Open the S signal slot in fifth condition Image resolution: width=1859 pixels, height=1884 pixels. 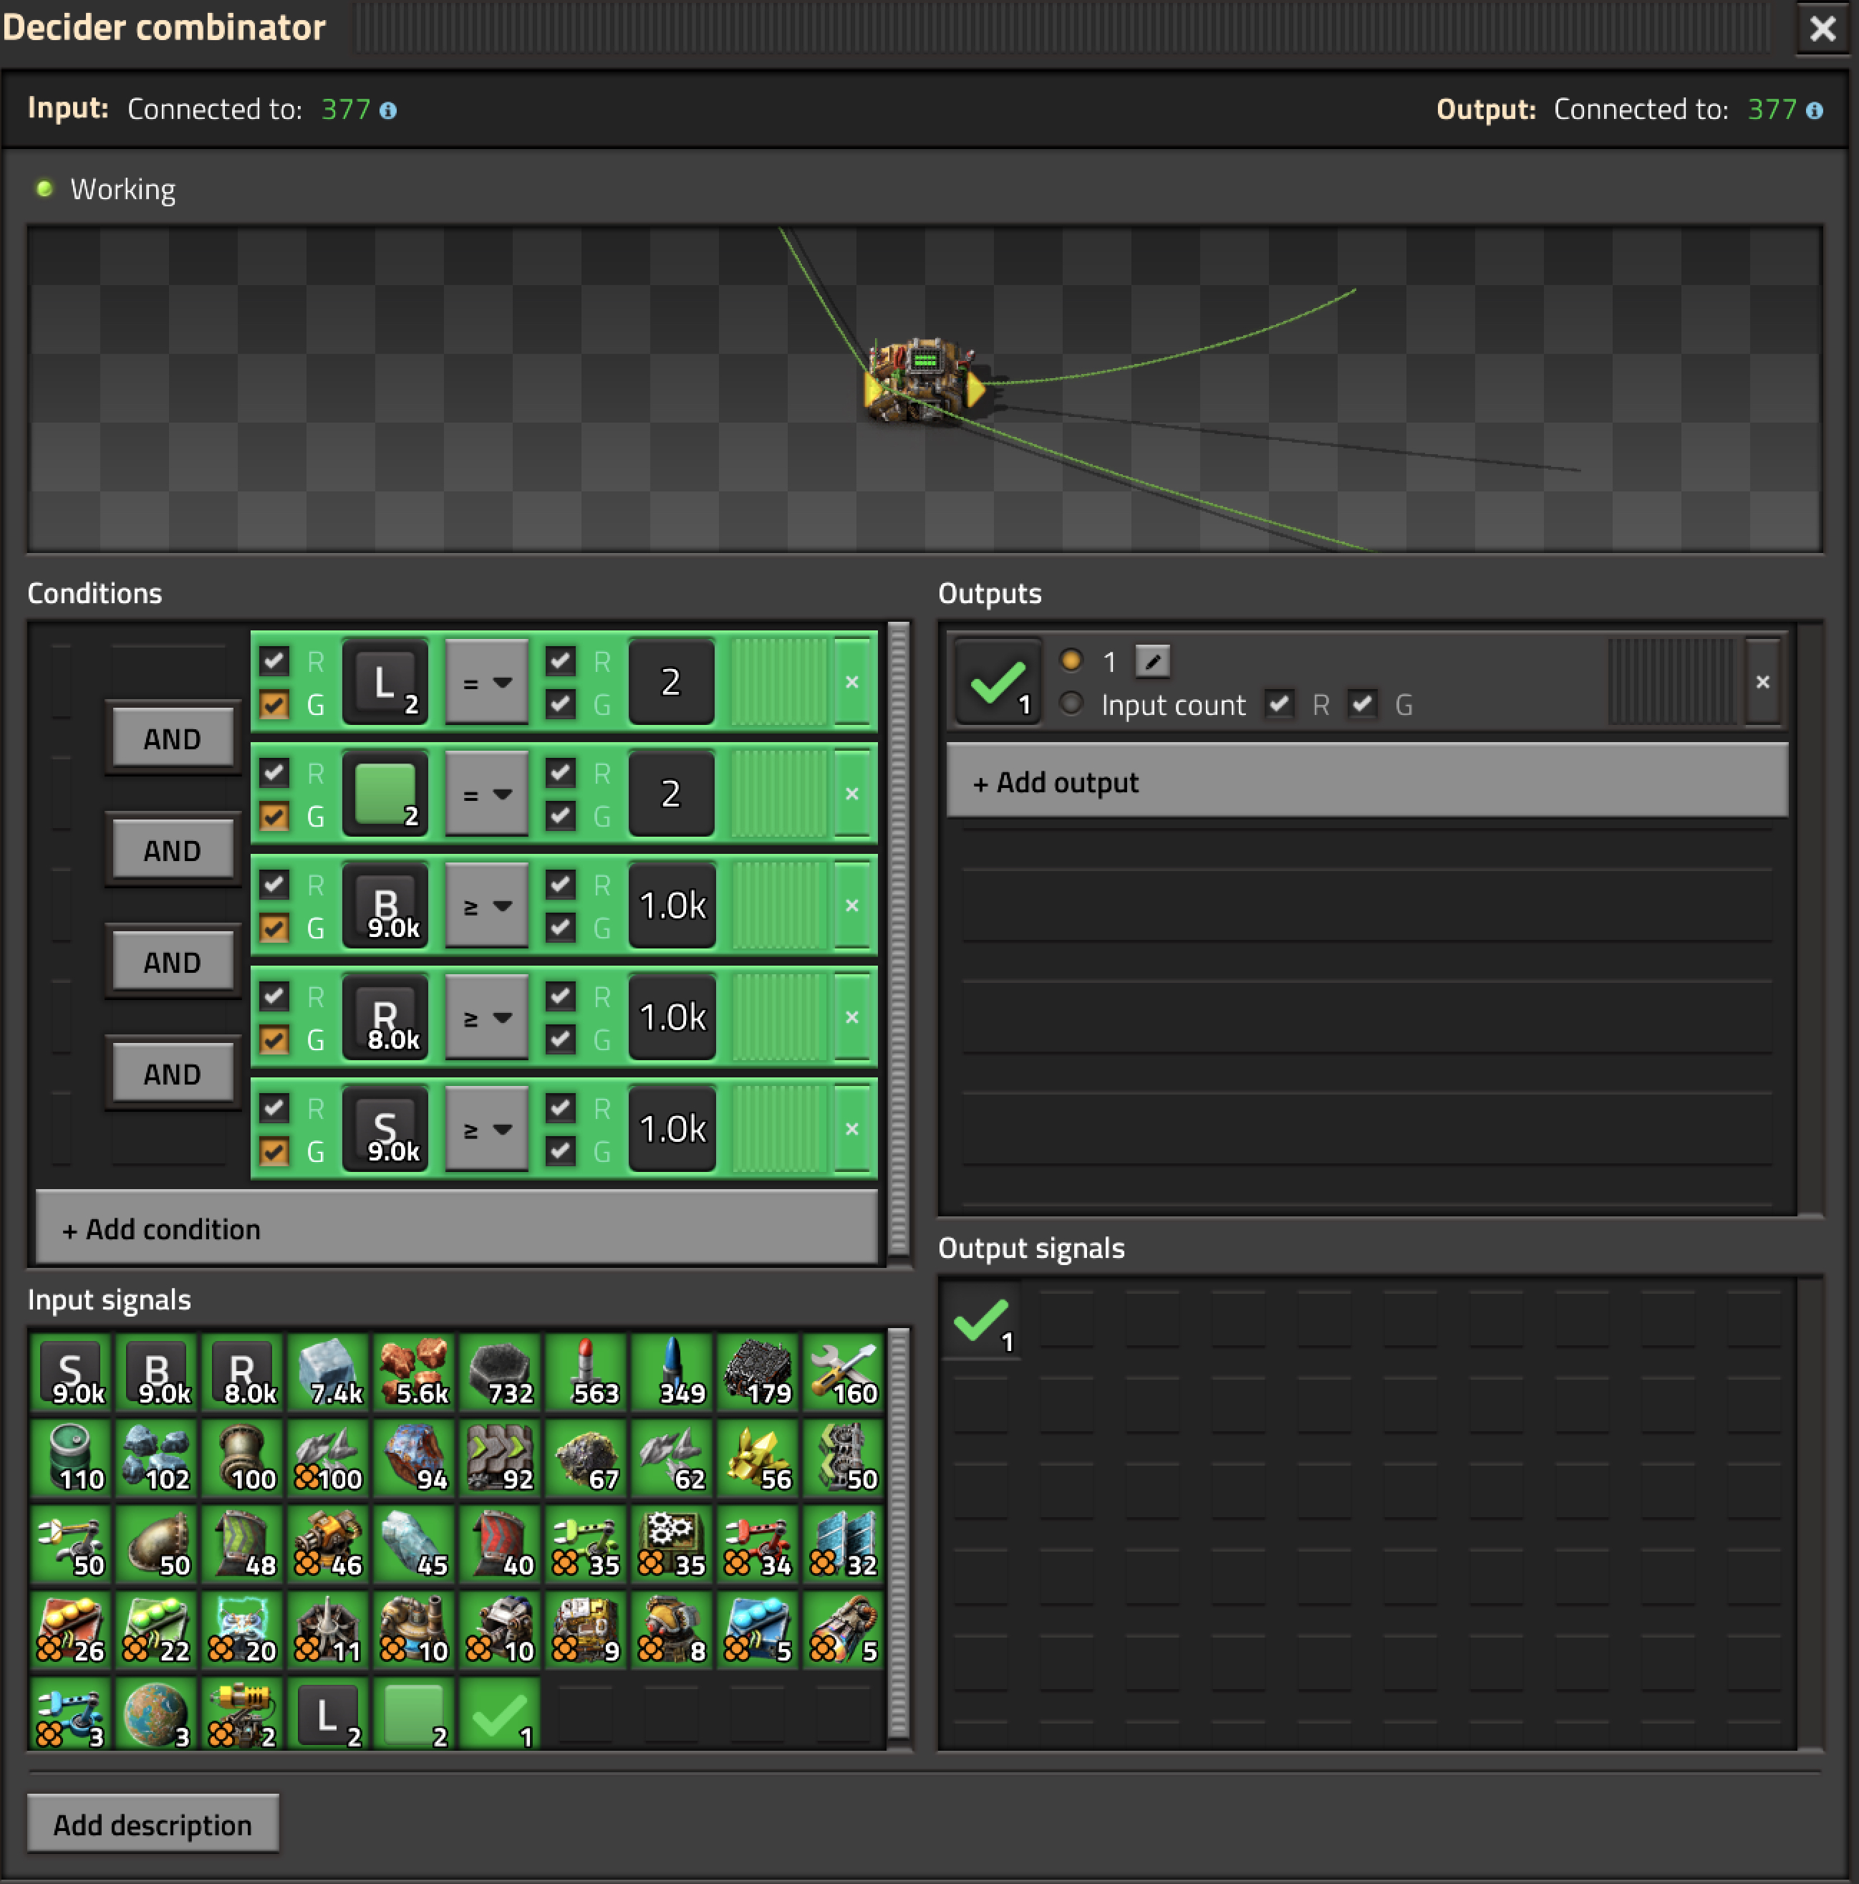[x=385, y=1128]
